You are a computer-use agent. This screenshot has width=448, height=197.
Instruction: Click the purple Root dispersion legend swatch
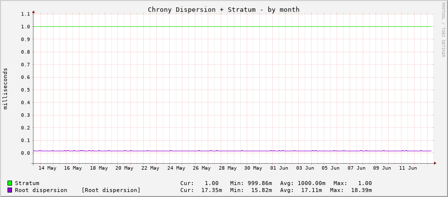[x=9, y=190]
